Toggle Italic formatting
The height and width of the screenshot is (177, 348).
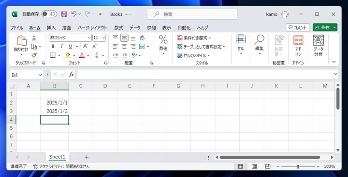click(x=62, y=46)
